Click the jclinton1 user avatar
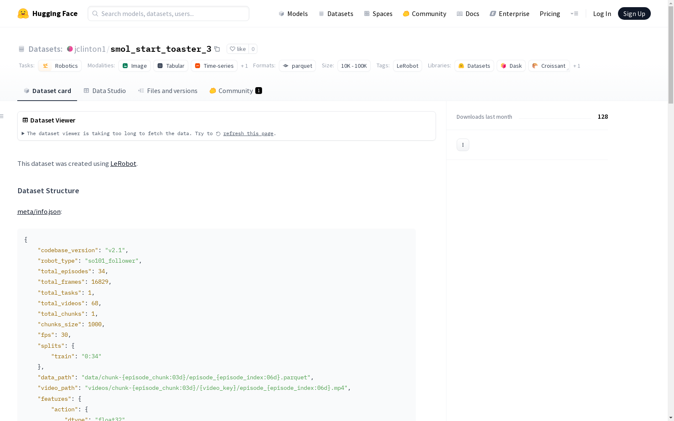 point(70,49)
